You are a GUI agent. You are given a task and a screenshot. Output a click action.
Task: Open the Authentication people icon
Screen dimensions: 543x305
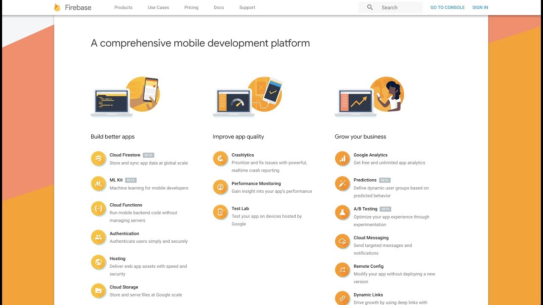[98, 237]
